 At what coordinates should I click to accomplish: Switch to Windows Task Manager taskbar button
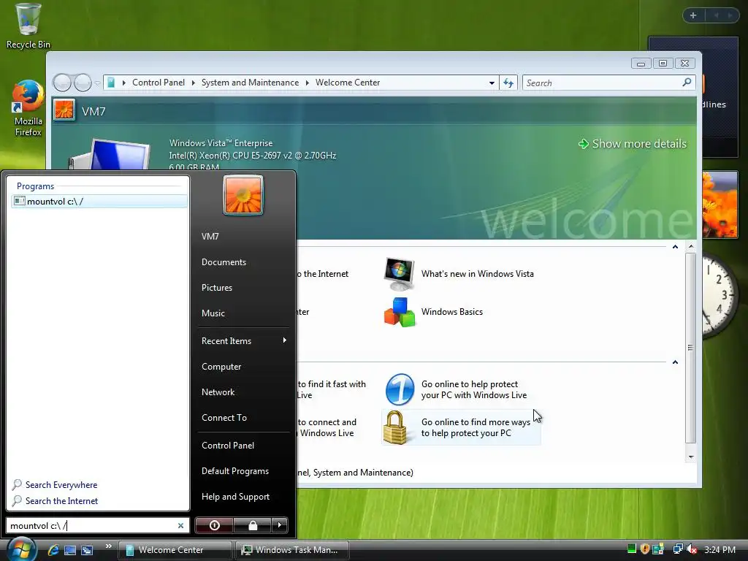tap(292, 550)
